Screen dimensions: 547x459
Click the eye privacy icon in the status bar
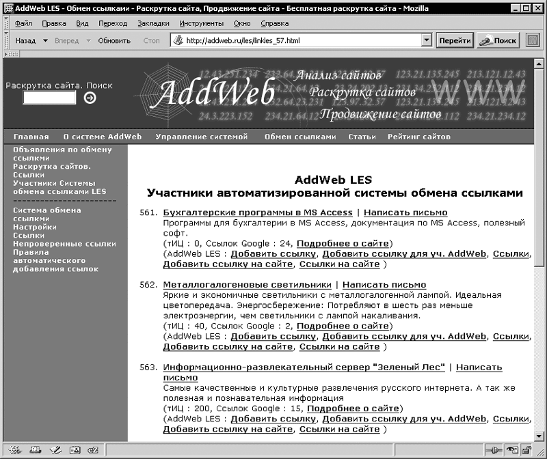[511, 451]
